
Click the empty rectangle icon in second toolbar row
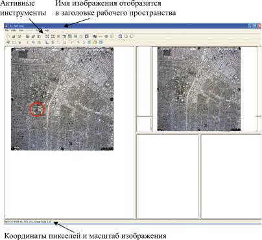tap(14, 42)
